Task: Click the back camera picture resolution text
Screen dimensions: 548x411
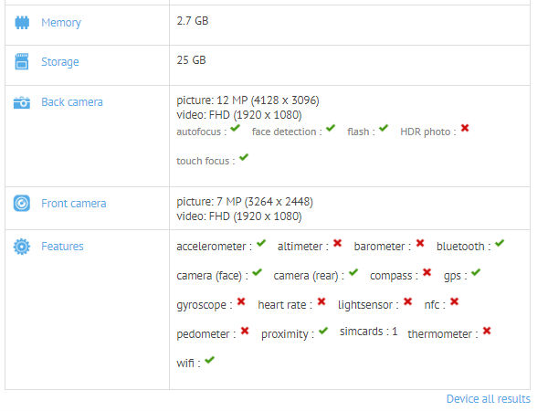Action: (x=248, y=100)
